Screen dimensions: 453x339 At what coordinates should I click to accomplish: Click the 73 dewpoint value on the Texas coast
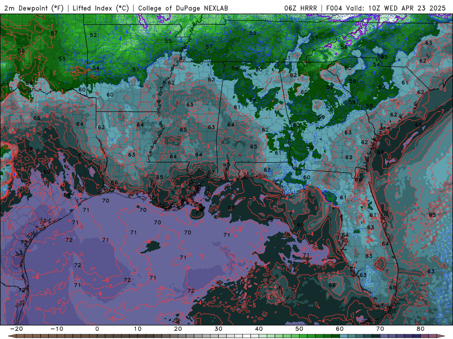coord(24,243)
